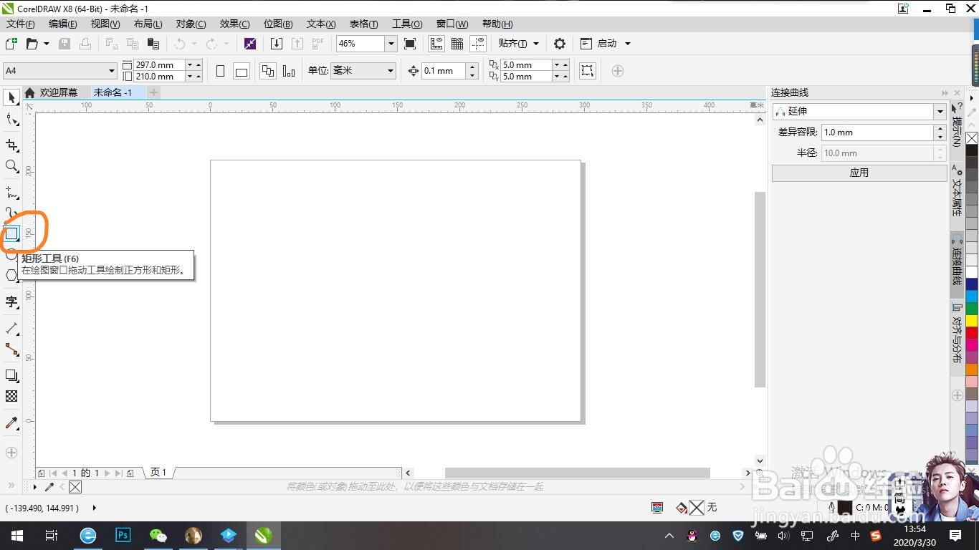The width and height of the screenshot is (979, 550).
Task: Pick the green palette swatch
Action: tap(972, 309)
